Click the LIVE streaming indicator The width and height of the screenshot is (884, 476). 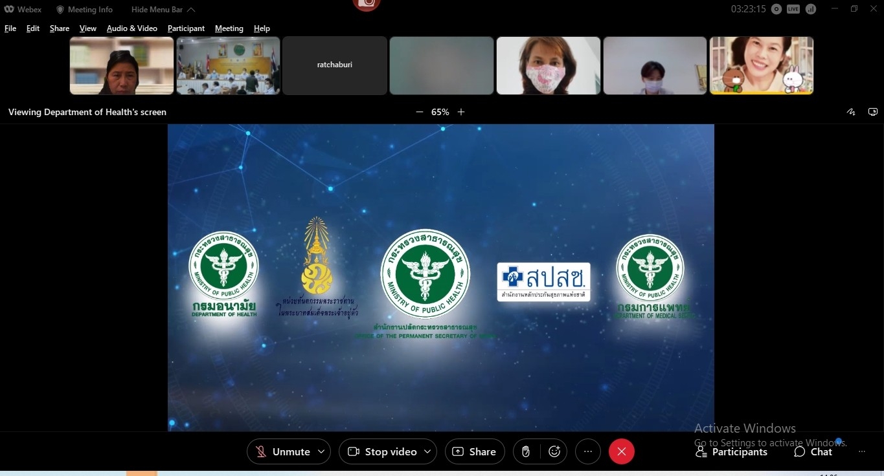(x=793, y=9)
